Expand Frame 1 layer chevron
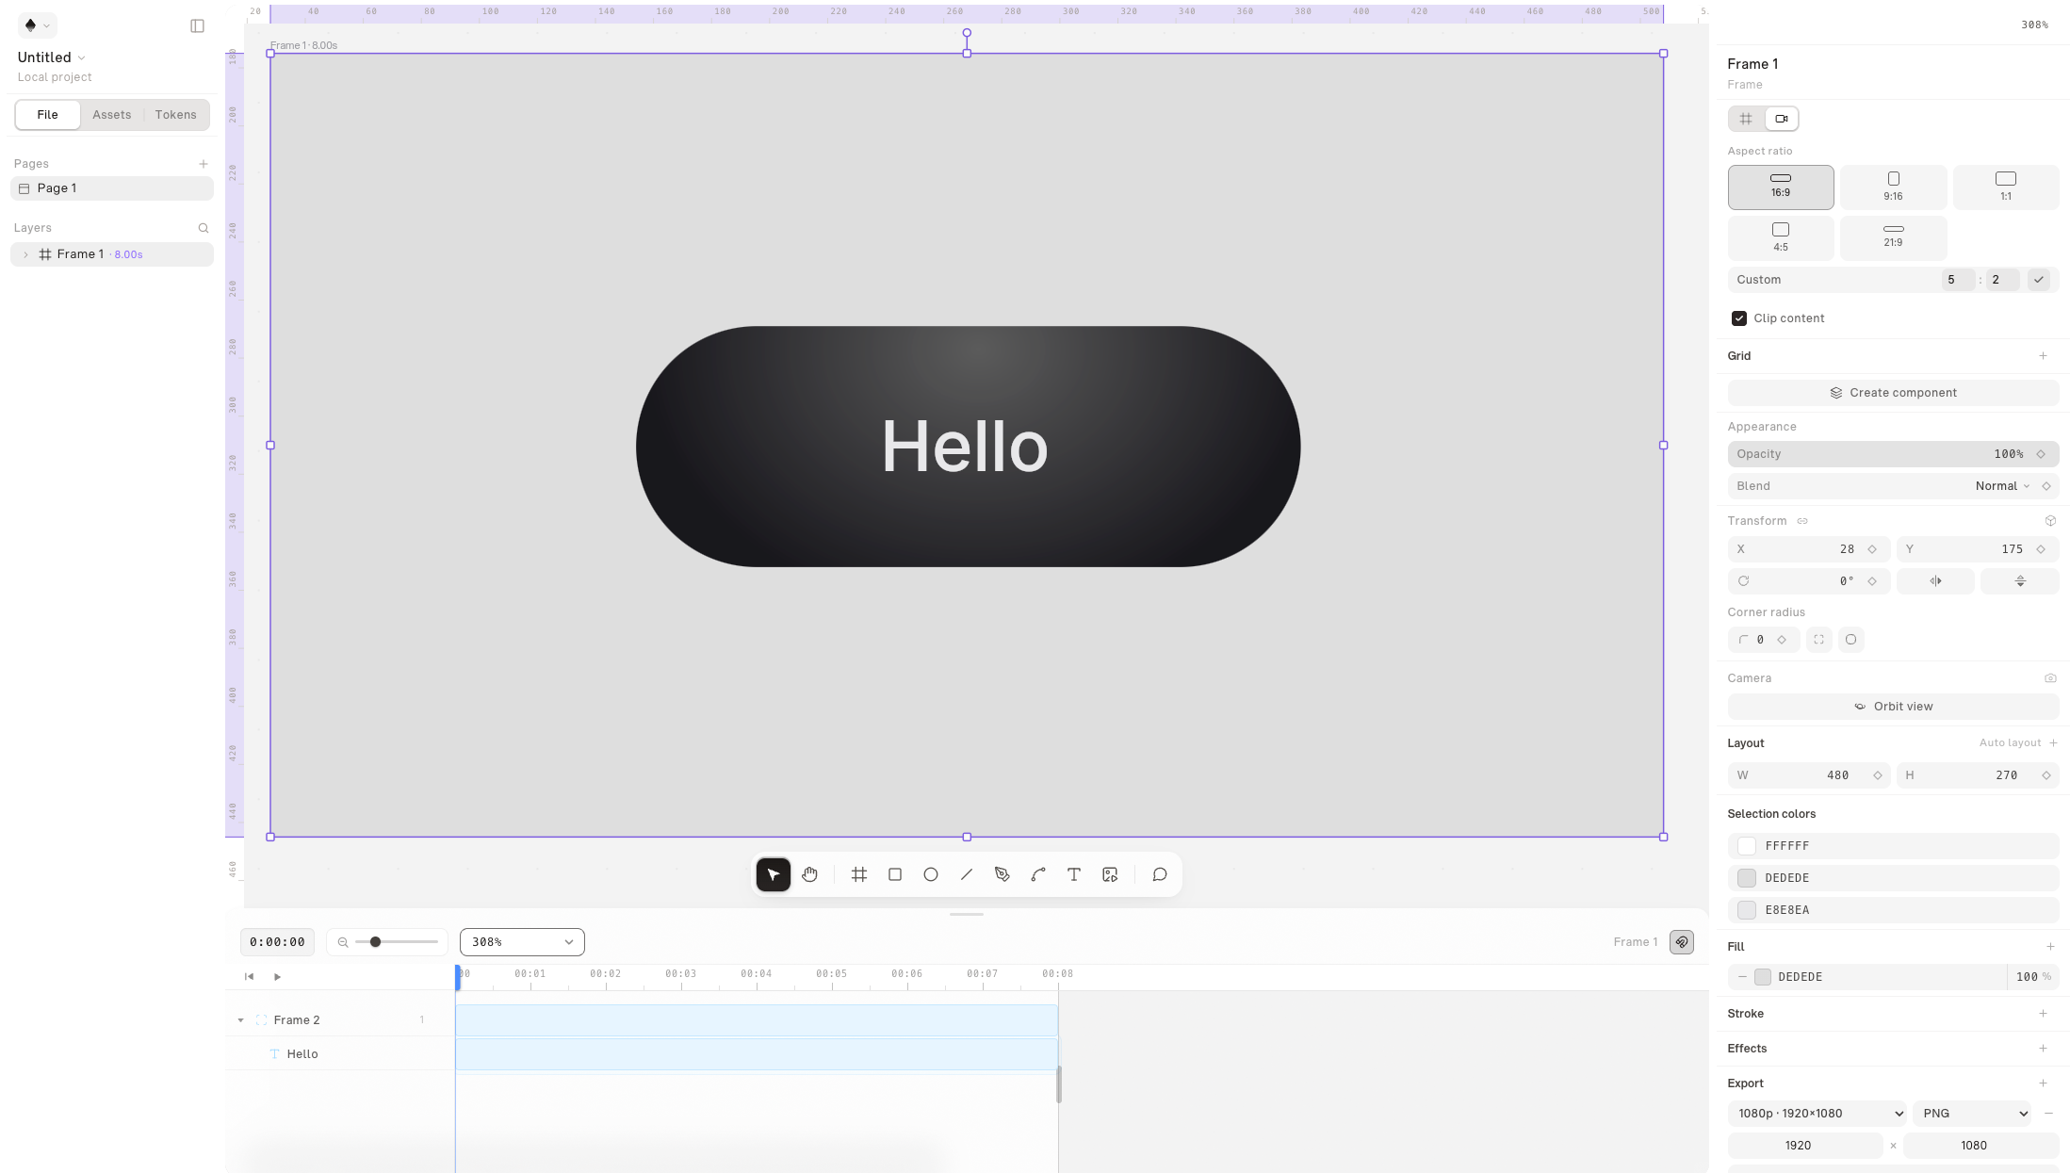The image size is (2070, 1173). coord(25,254)
